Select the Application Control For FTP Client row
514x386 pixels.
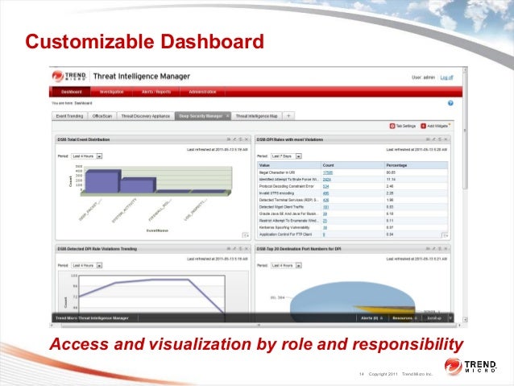352,235
